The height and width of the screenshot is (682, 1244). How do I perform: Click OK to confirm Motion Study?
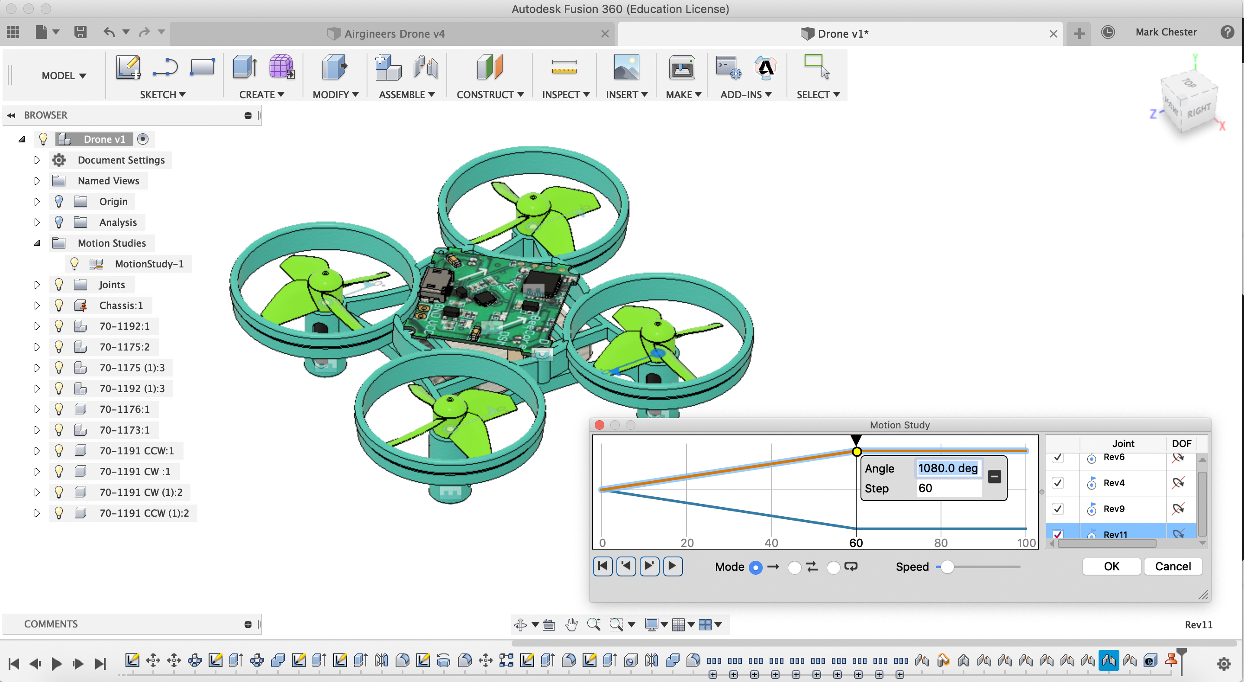1110,565
